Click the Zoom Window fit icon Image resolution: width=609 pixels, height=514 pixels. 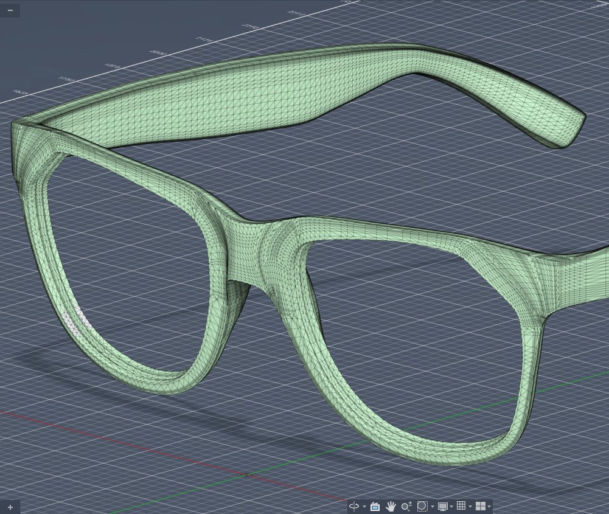[x=422, y=506]
